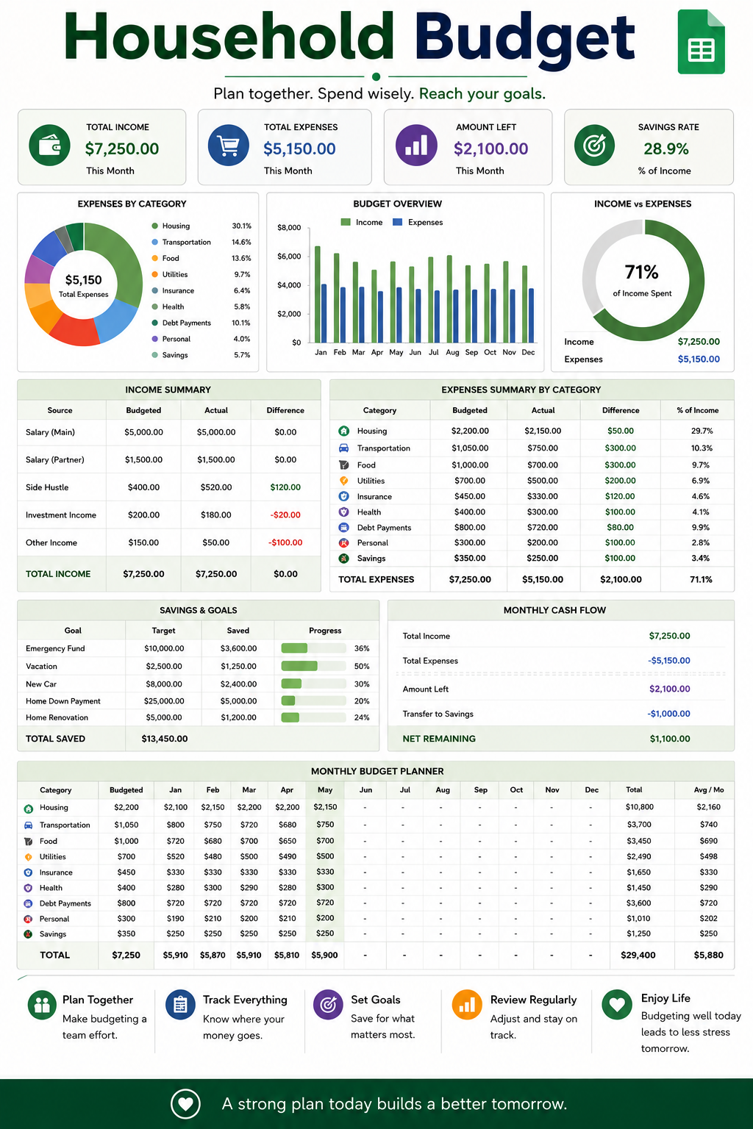Click the orange Review Regularly chart icon
The image size is (753, 1129).
(467, 1005)
